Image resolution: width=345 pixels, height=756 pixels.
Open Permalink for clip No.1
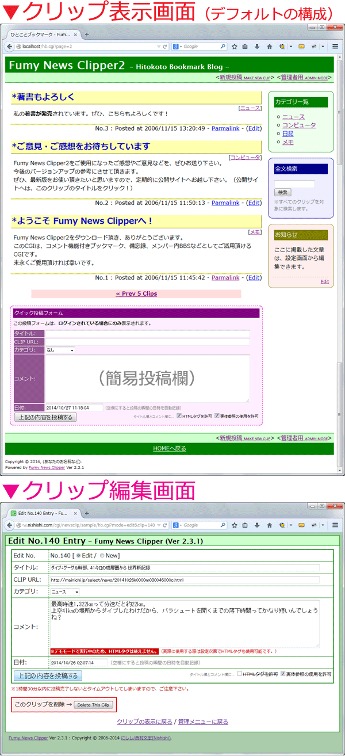pos(225,278)
